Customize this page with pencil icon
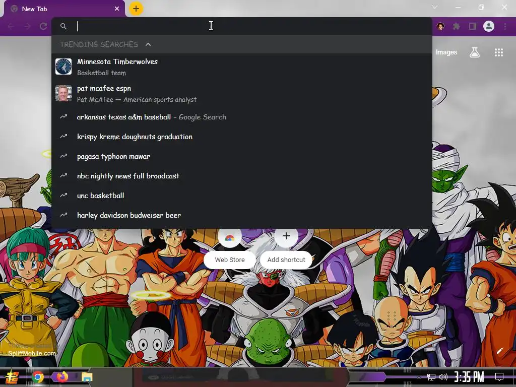 499,351
